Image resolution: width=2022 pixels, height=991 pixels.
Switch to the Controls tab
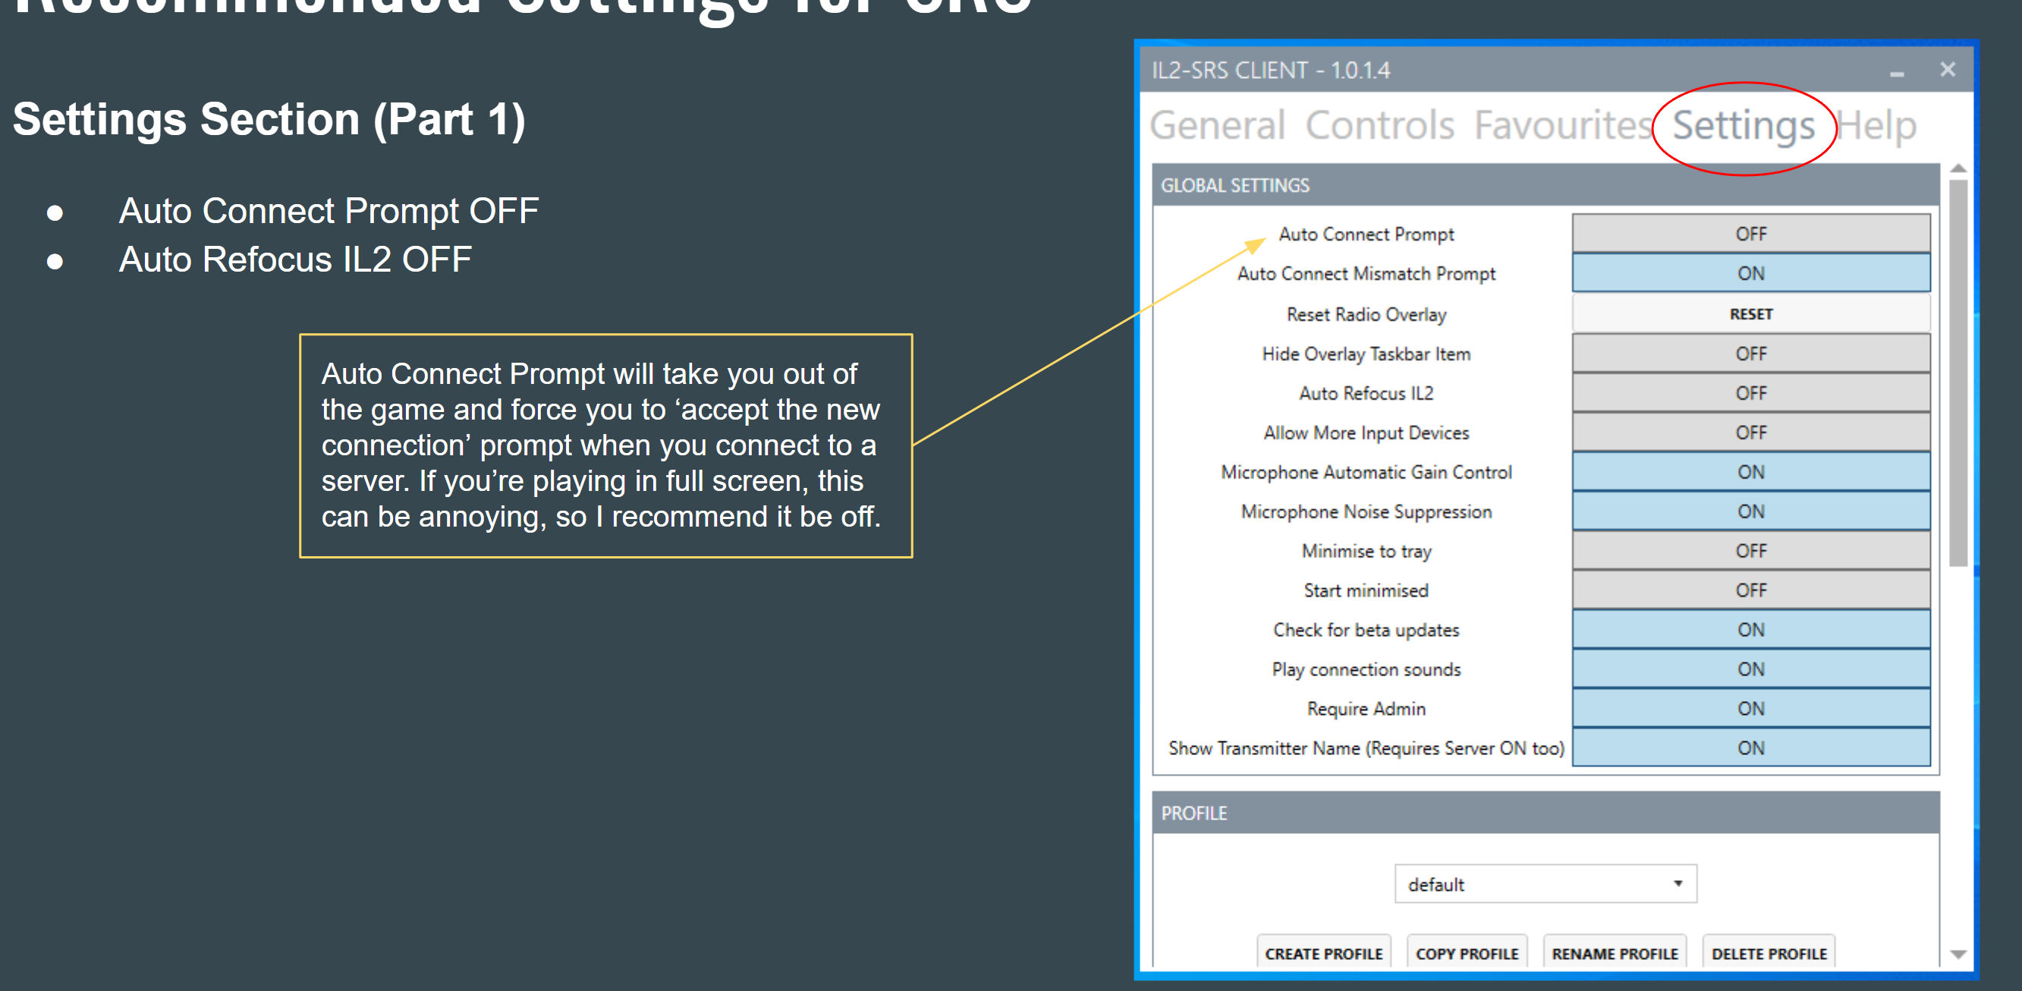point(1379,126)
